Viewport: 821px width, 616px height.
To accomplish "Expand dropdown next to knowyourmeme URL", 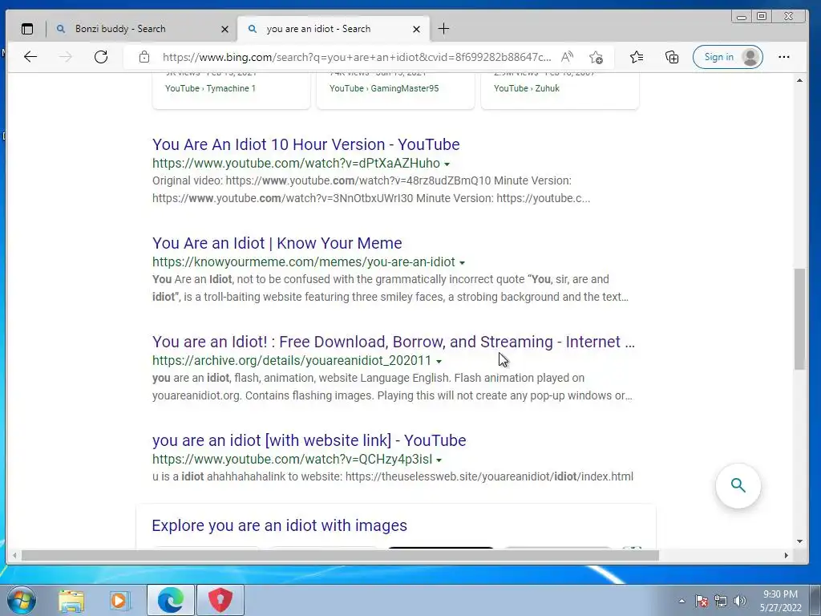I will tap(462, 263).
